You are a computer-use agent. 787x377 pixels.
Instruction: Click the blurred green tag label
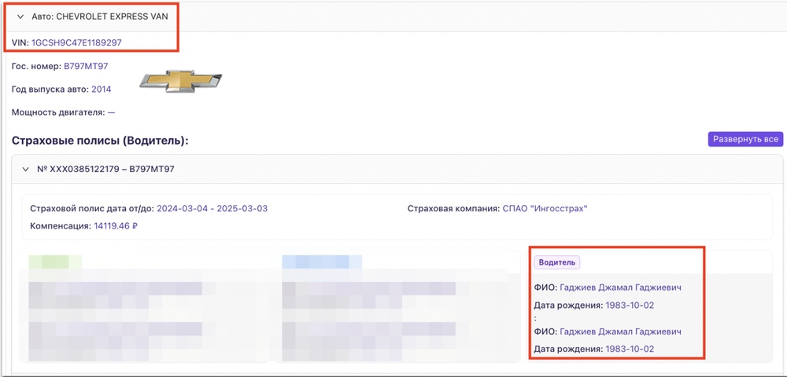(55, 262)
